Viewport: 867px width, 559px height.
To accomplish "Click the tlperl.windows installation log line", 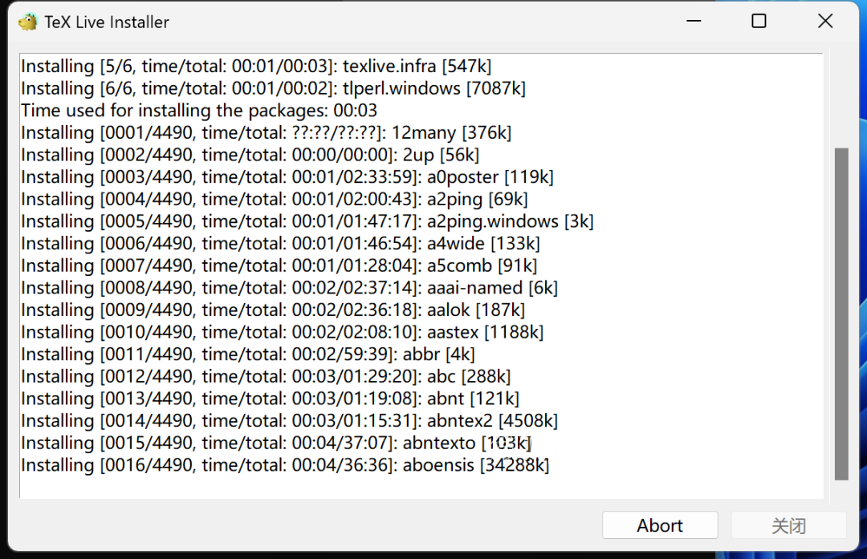I will 273,88.
